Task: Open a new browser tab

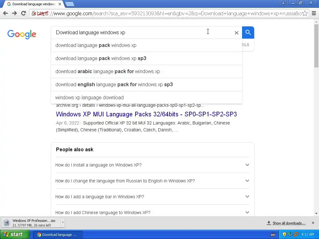Action: click(x=70, y=4)
